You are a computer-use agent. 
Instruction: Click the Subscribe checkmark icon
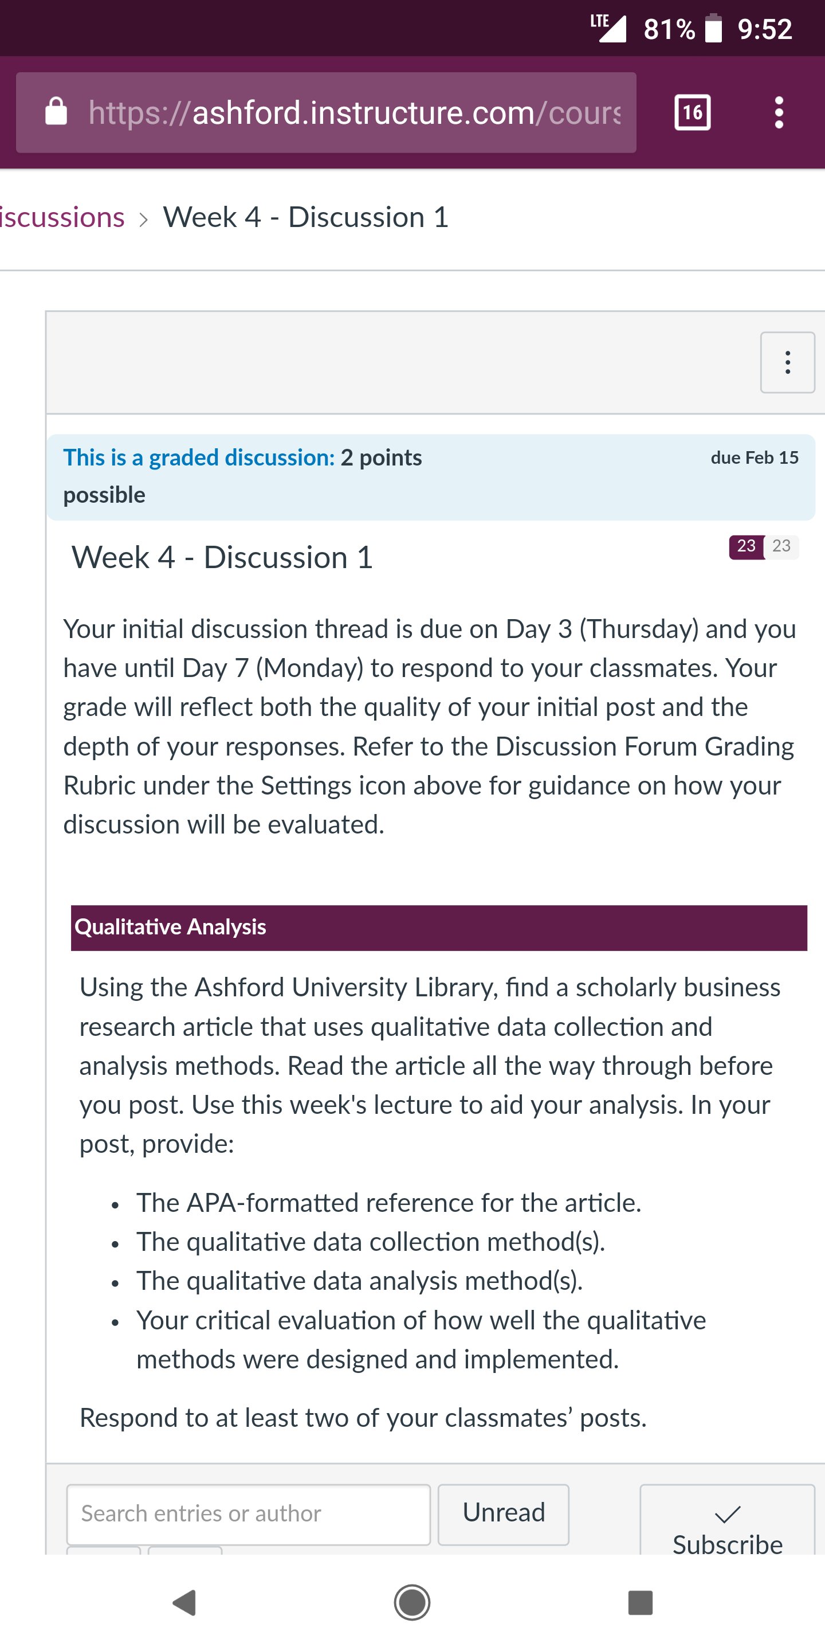(x=728, y=1514)
